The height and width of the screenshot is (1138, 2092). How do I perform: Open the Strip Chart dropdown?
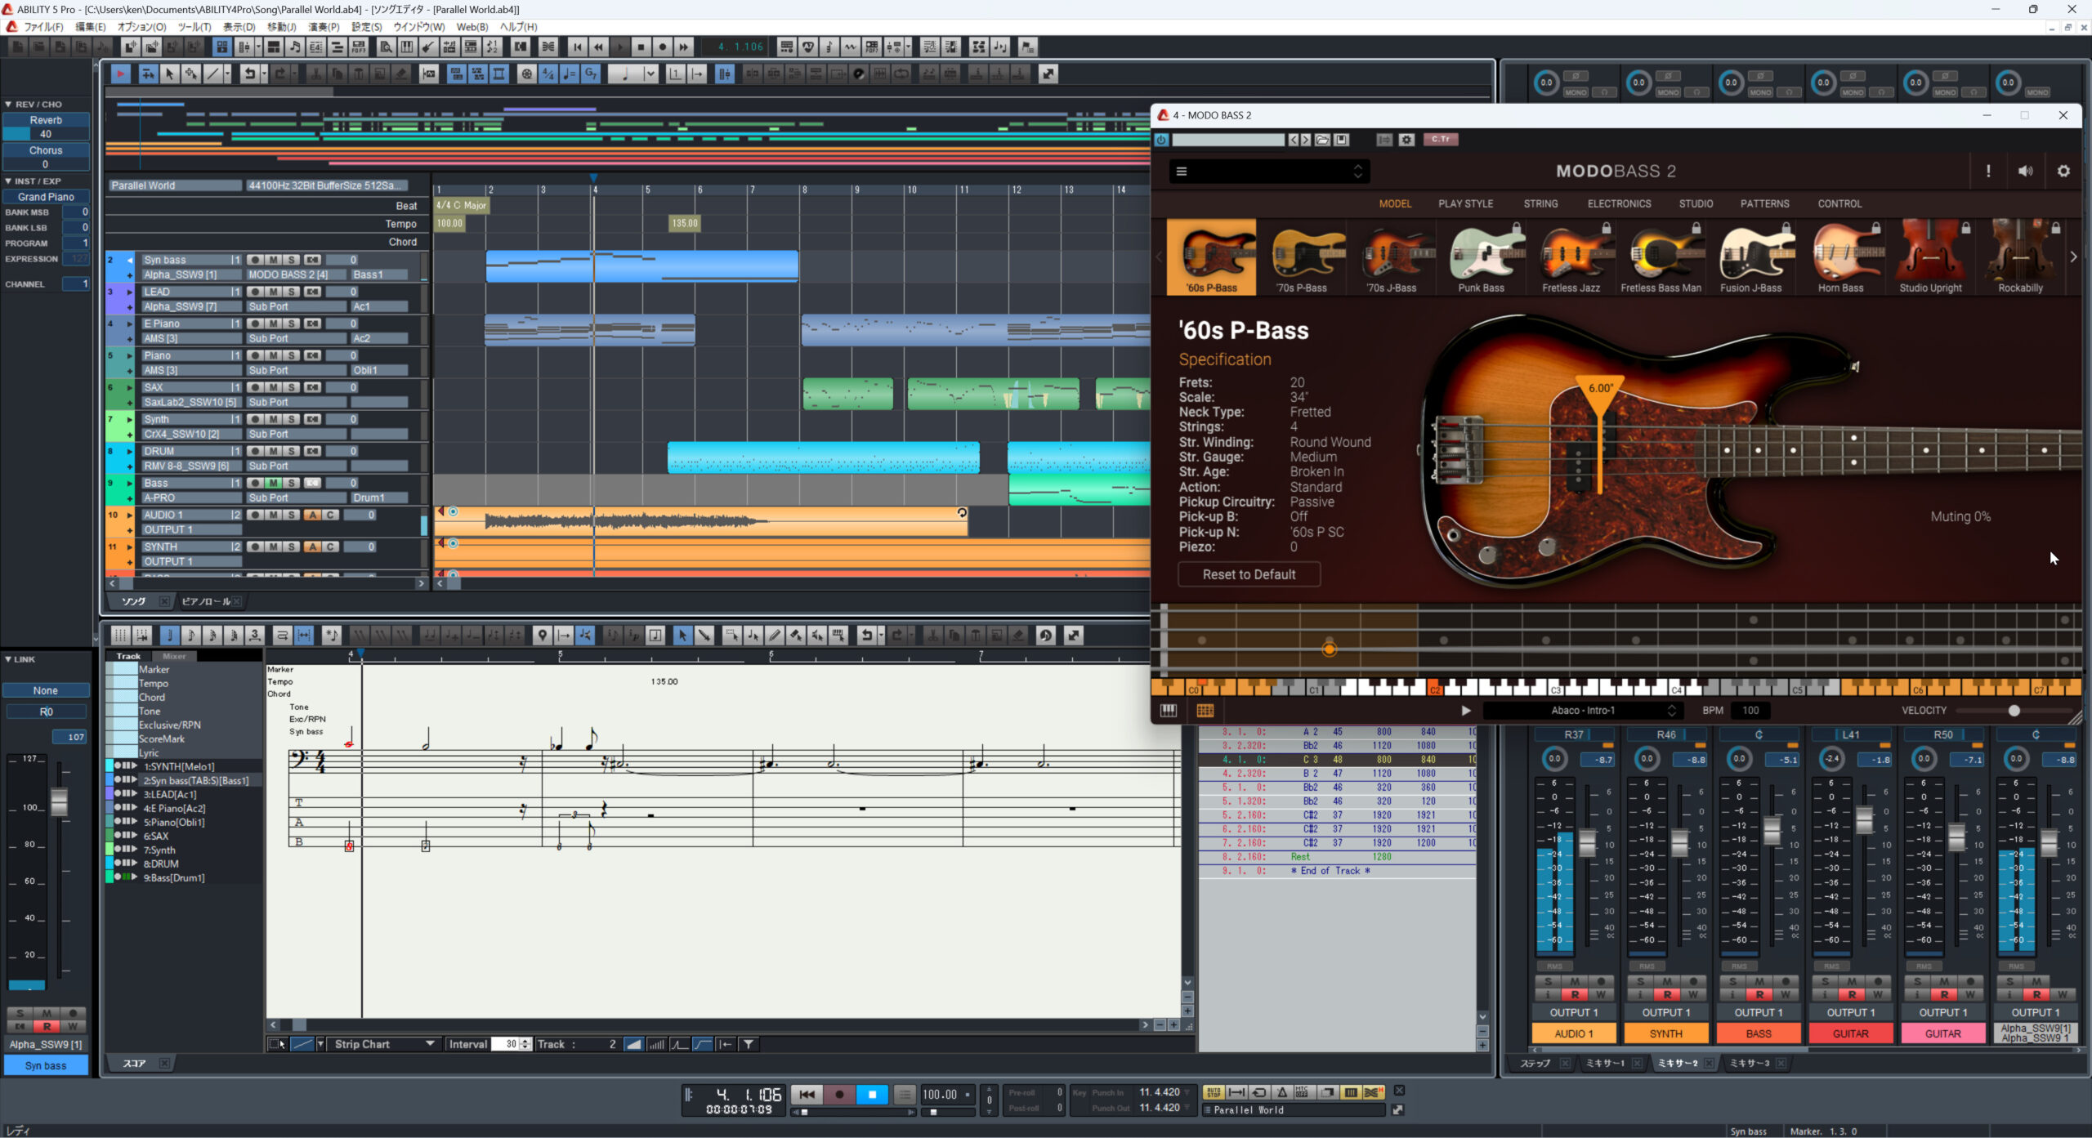[x=430, y=1044]
